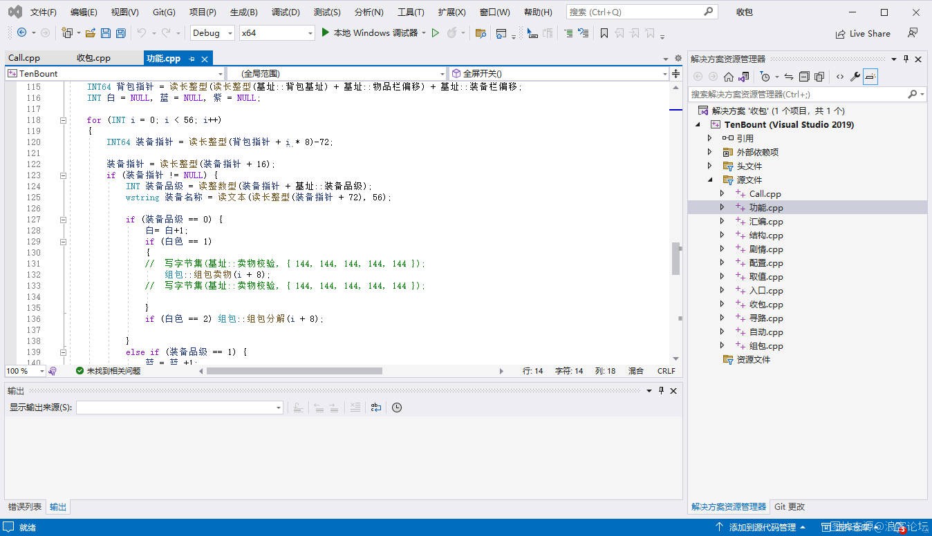Click the magnifier icon in top search box
The height and width of the screenshot is (536, 932).
click(709, 12)
